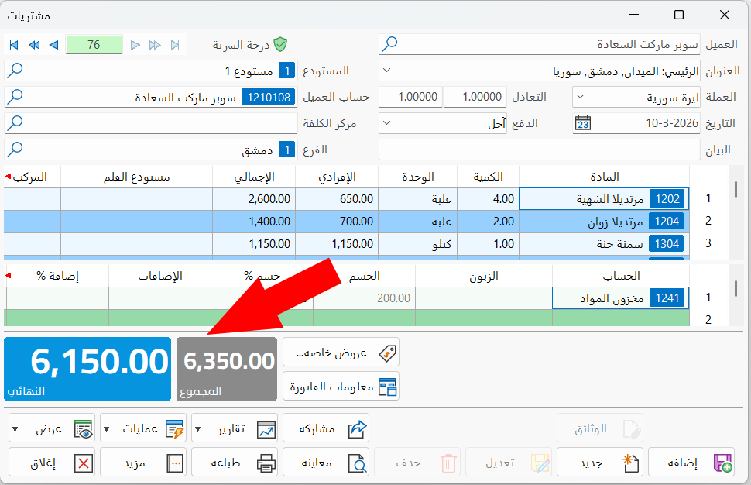Click the share (مشاركة) button
The height and width of the screenshot is (485, 751).
point(326,428)
